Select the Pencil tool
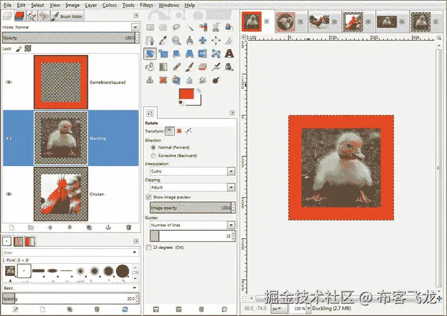The image size is (447, 316). click(x=176, y=67)
